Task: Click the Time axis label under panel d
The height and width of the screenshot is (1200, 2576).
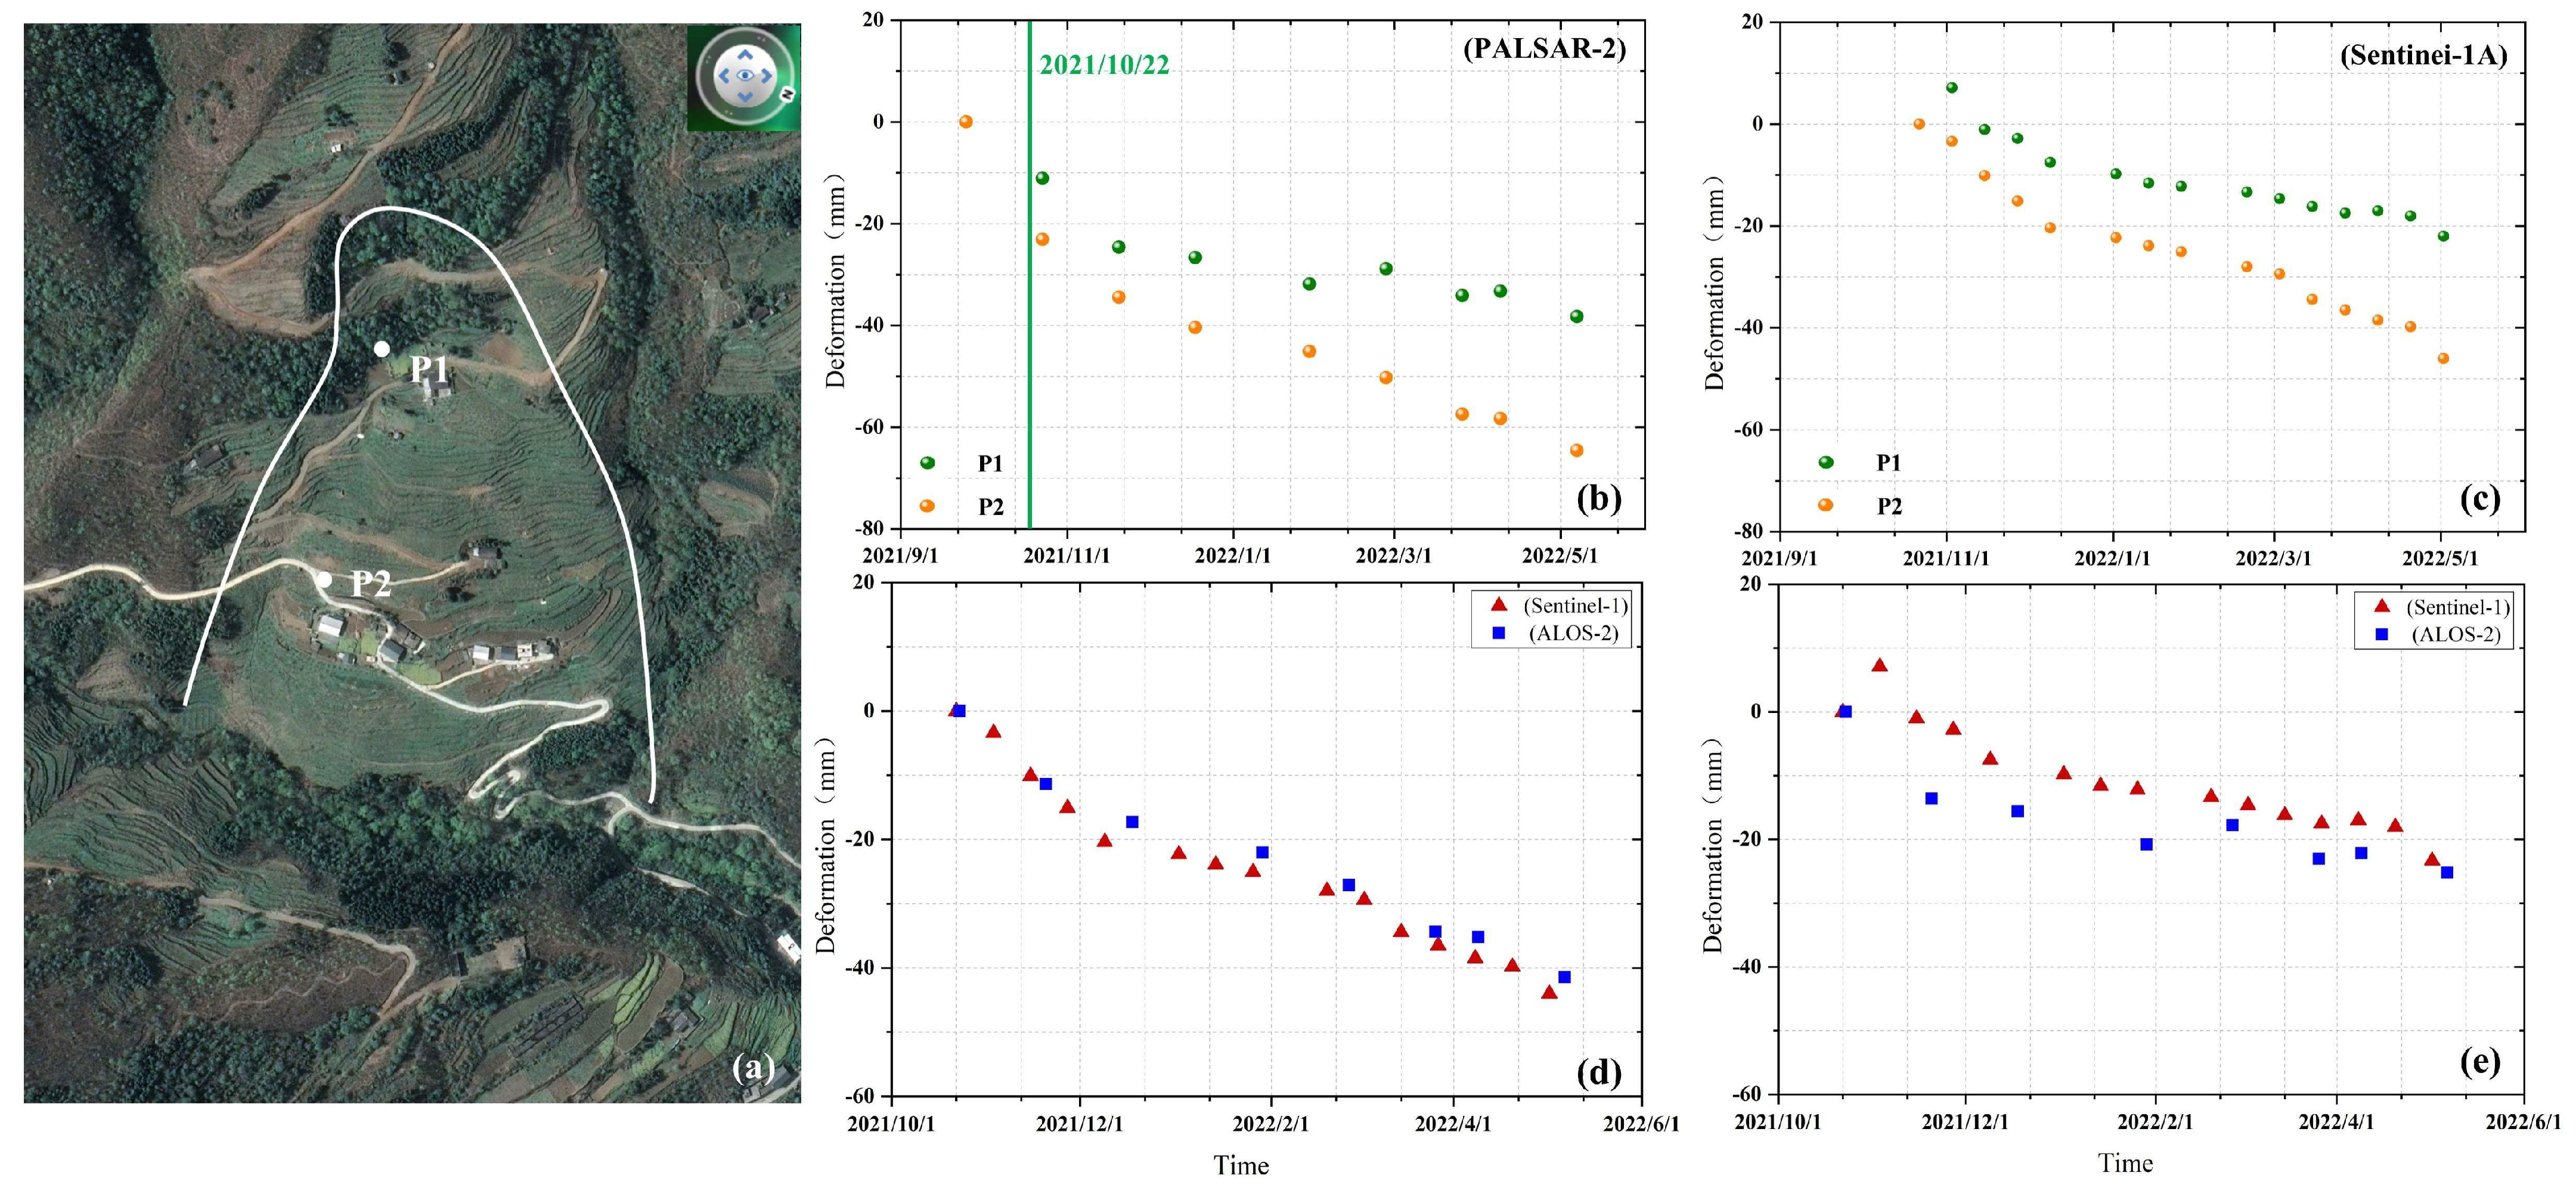Action: point(1241,1165)
